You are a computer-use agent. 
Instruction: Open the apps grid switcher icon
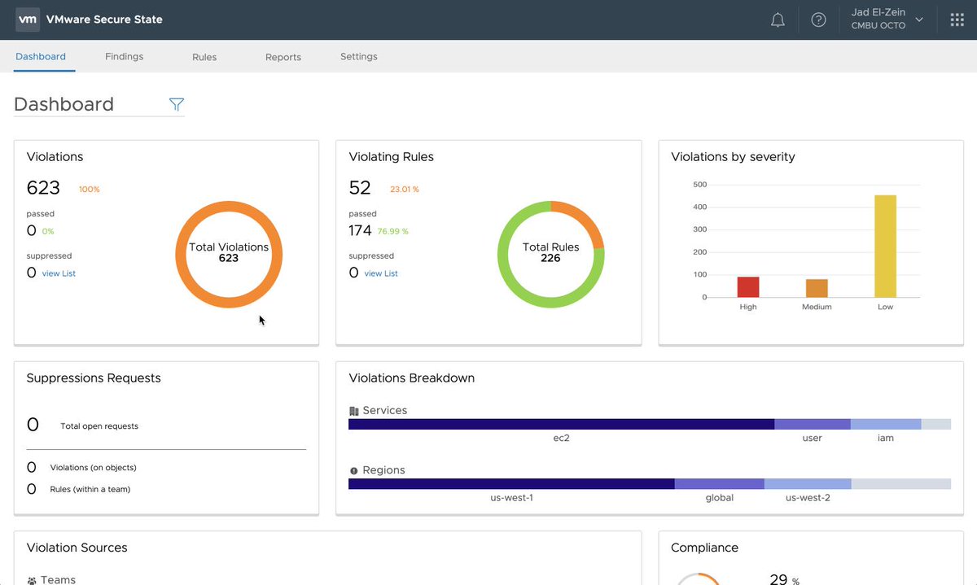tap(957, 20)
